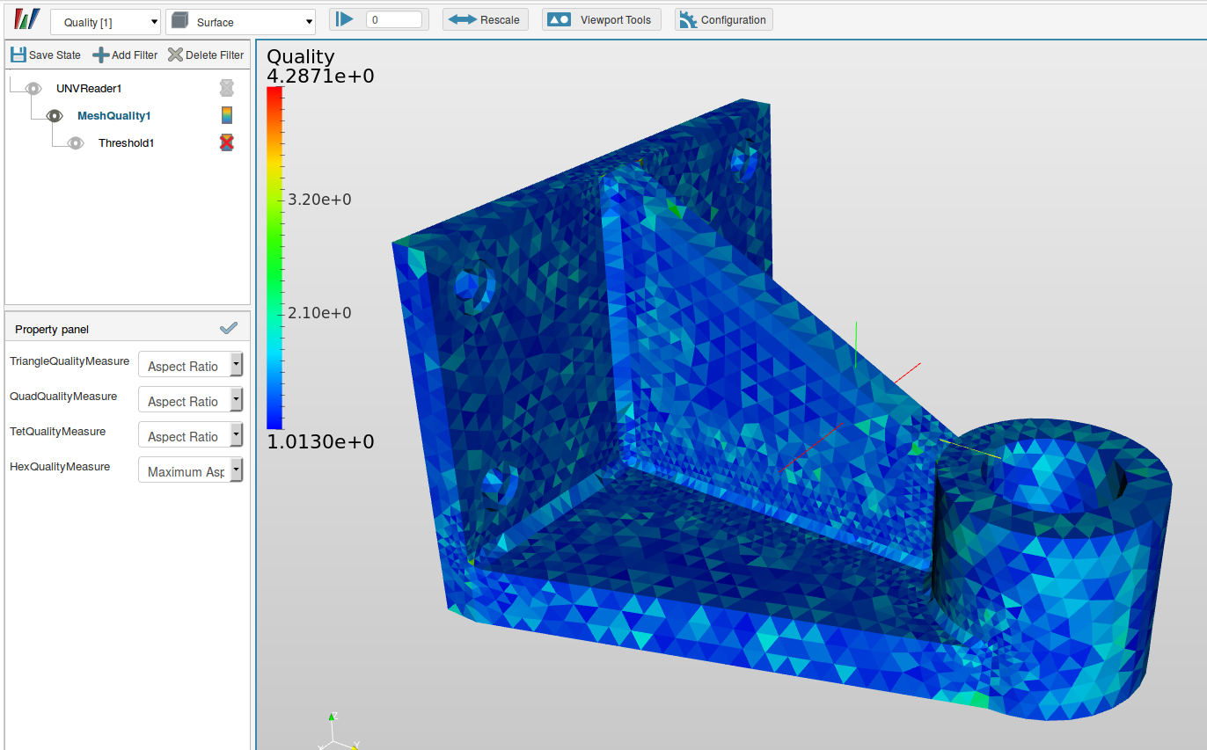
Task: Click the 2.10e+0 scale tick label
Action: 320,313
